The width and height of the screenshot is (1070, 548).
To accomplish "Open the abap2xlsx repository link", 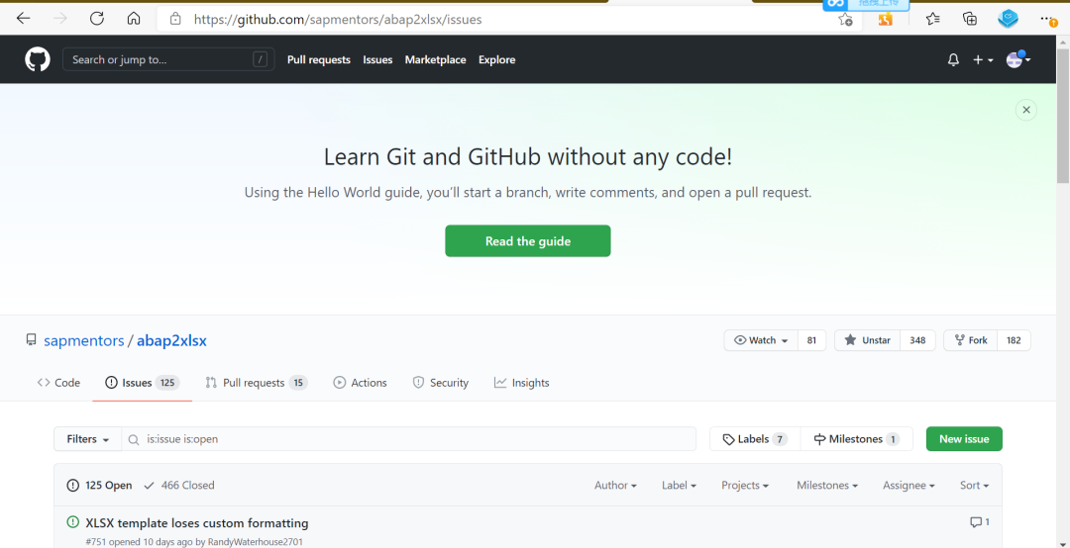I will (x=171, y=341).
